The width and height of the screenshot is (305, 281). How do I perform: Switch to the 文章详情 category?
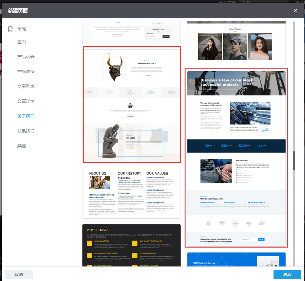click(26, 101)
